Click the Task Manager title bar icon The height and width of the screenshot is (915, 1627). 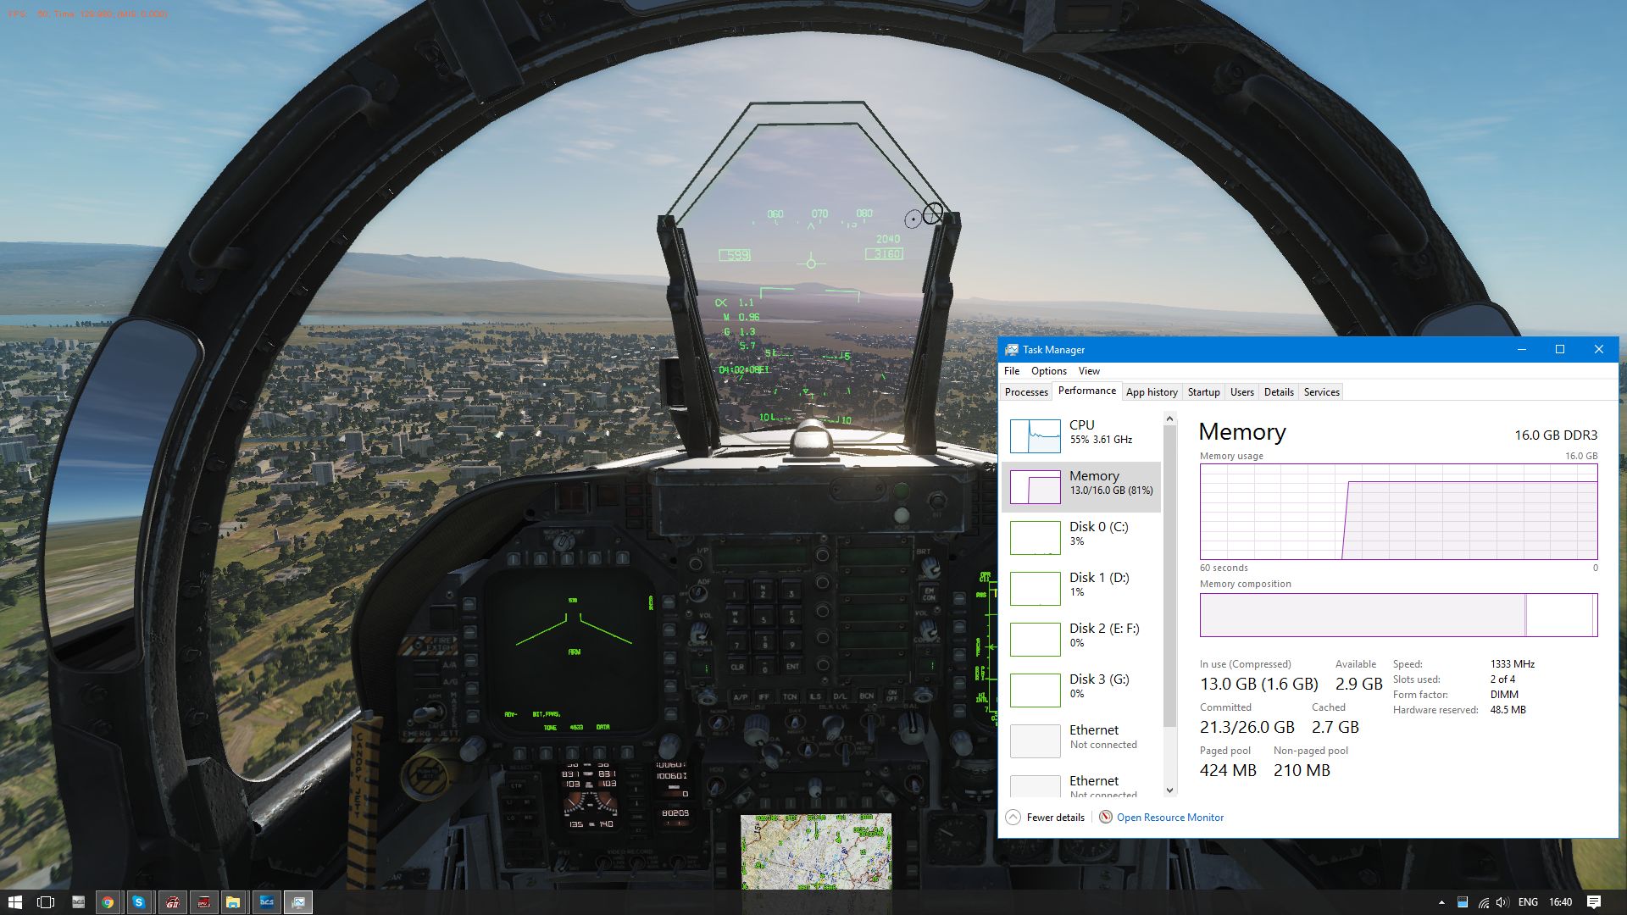coord(1011,350)
